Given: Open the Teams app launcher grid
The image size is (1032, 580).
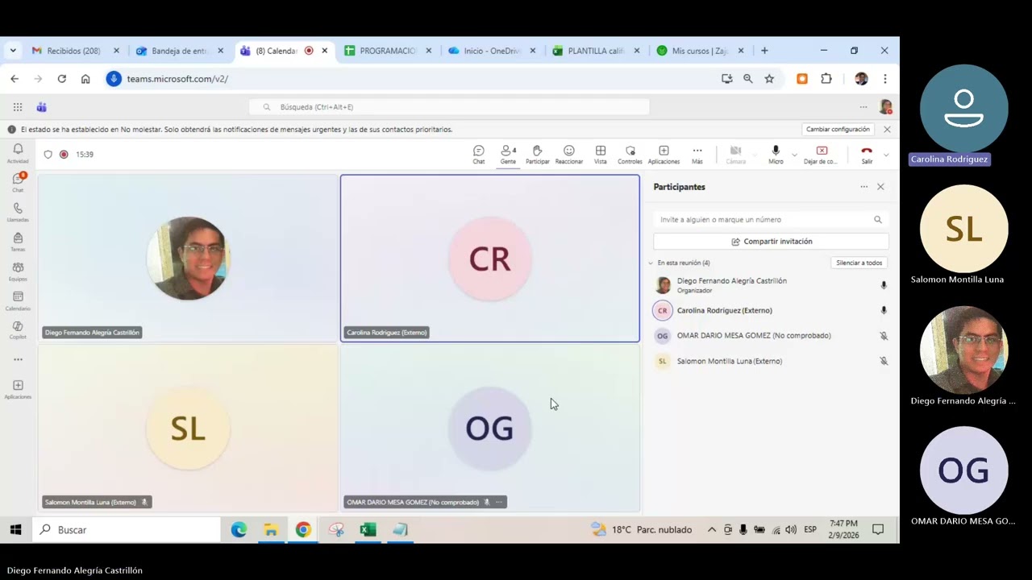Looking at the screenshot, I should [18, 106].
